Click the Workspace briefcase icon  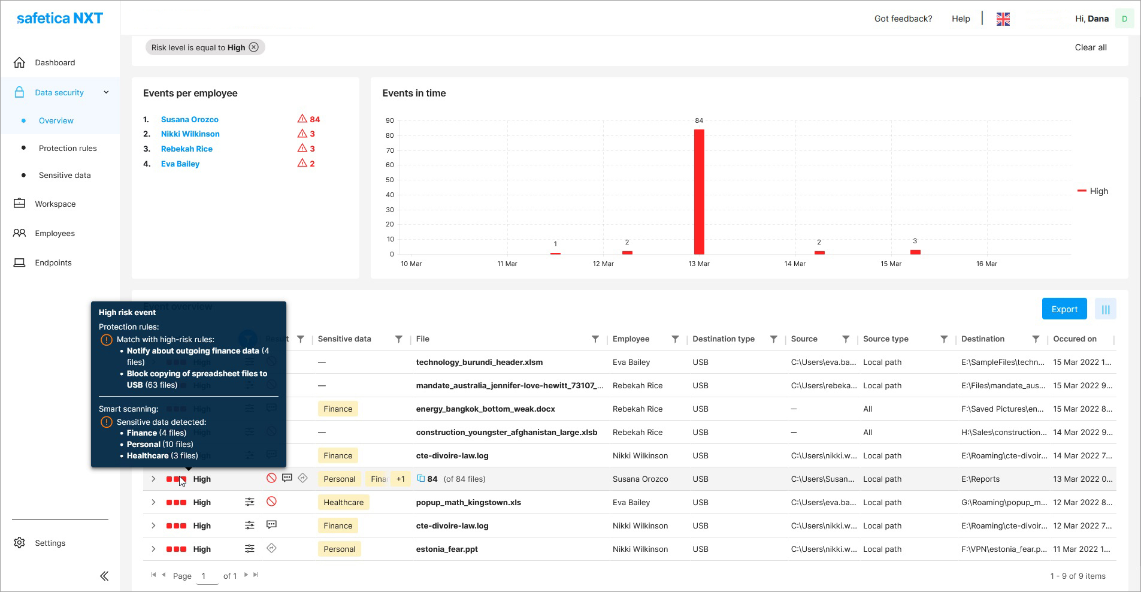click(19, 204)
